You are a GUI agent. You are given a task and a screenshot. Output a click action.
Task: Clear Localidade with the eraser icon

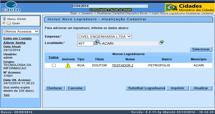162,42
